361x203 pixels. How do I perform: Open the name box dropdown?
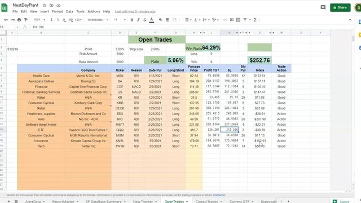pyautogui.click(x=17, y=27)
